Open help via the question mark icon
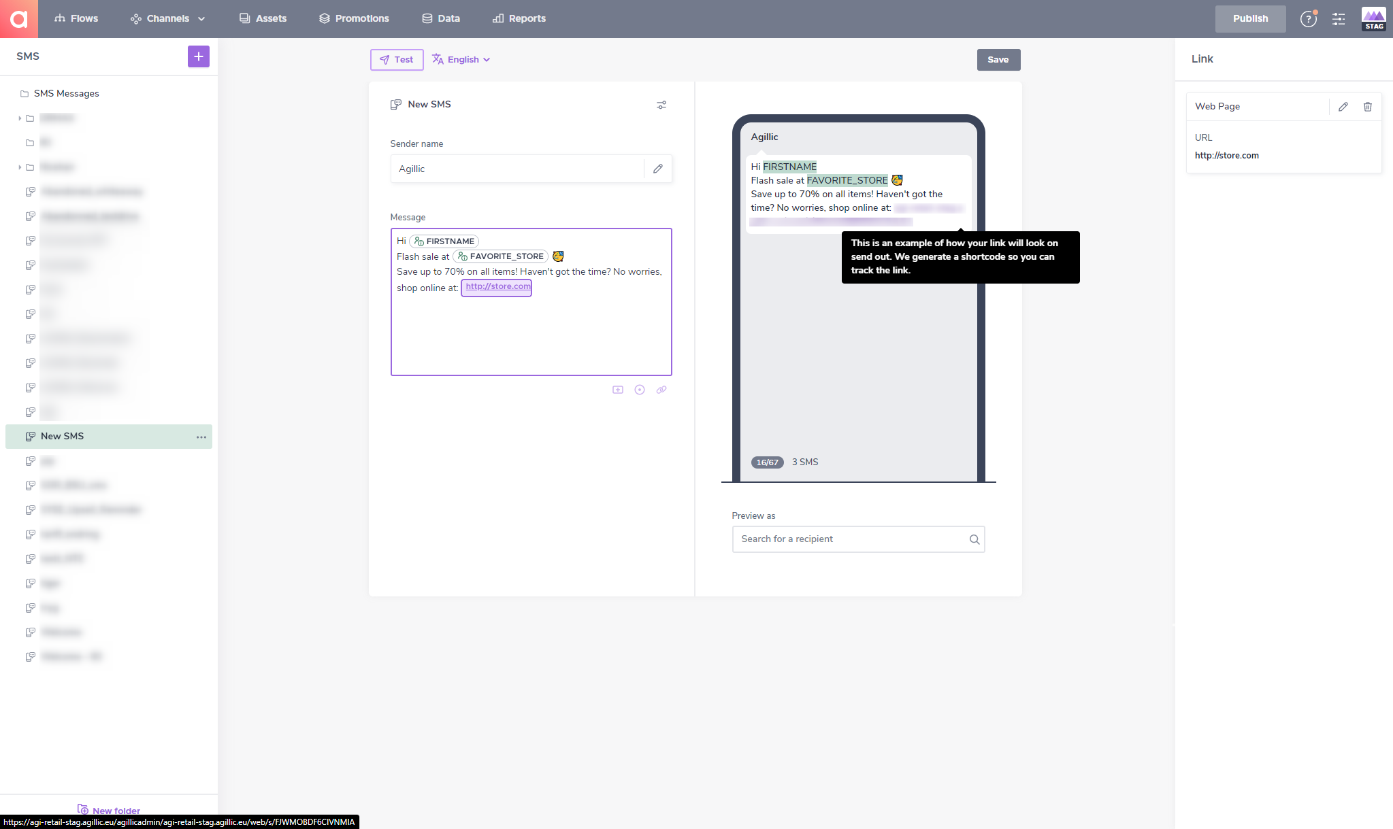Image resolution: width=1393 pixels, height=829 pixels. click(x=1308, y=18)
